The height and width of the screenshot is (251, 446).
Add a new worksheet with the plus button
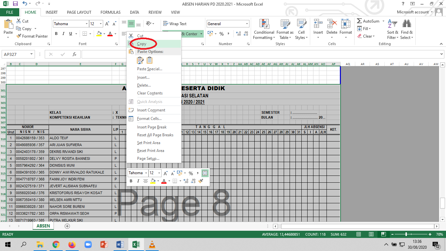pos(67,226)
